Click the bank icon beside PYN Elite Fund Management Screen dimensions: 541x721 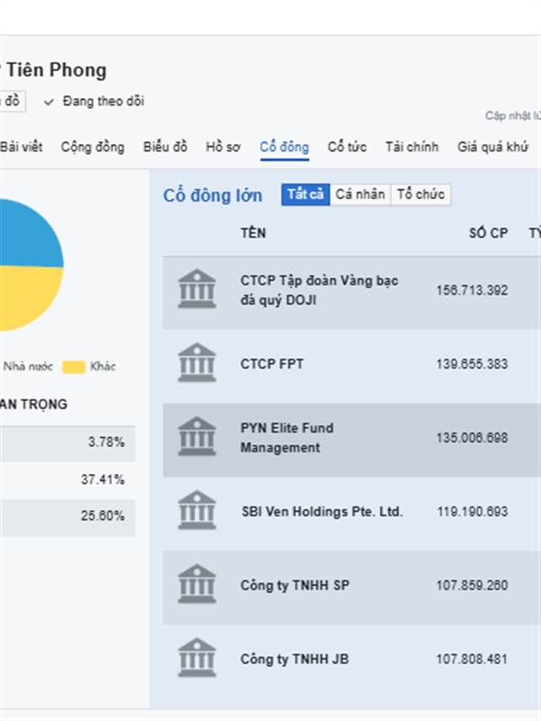click(197, 436)
